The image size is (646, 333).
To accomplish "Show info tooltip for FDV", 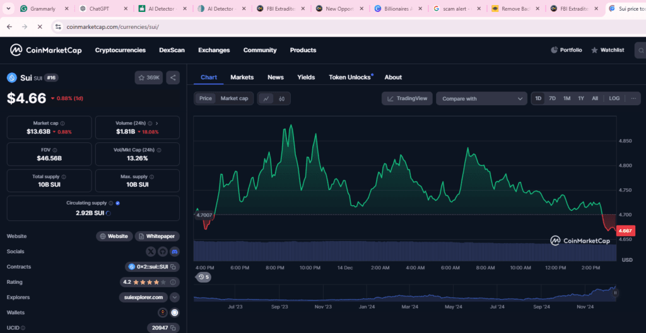I will [55, 150].
